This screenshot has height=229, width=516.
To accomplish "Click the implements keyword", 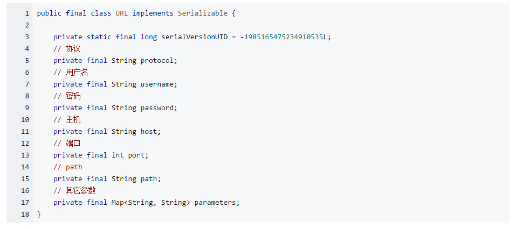I will pos(153,13).
